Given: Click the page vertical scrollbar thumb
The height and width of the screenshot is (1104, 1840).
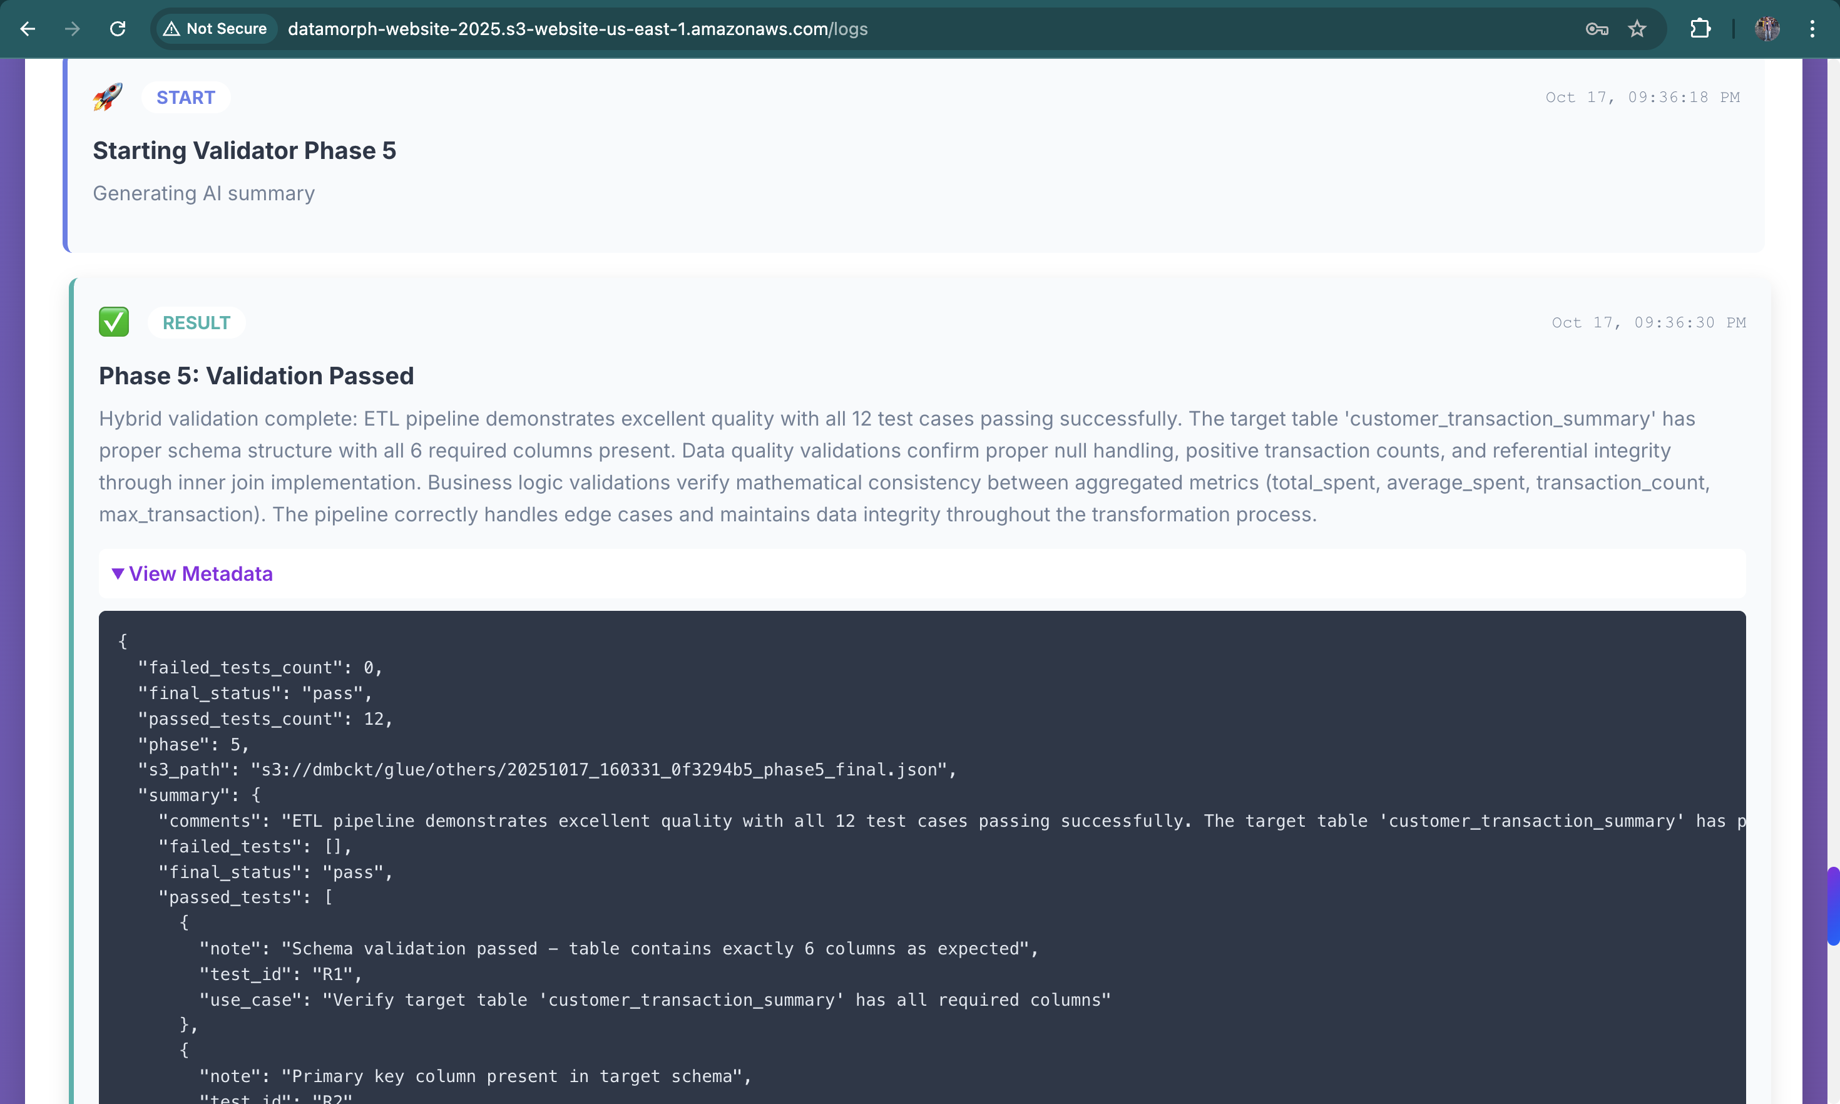Looking at the screenshot, I should coord(1832,906).
